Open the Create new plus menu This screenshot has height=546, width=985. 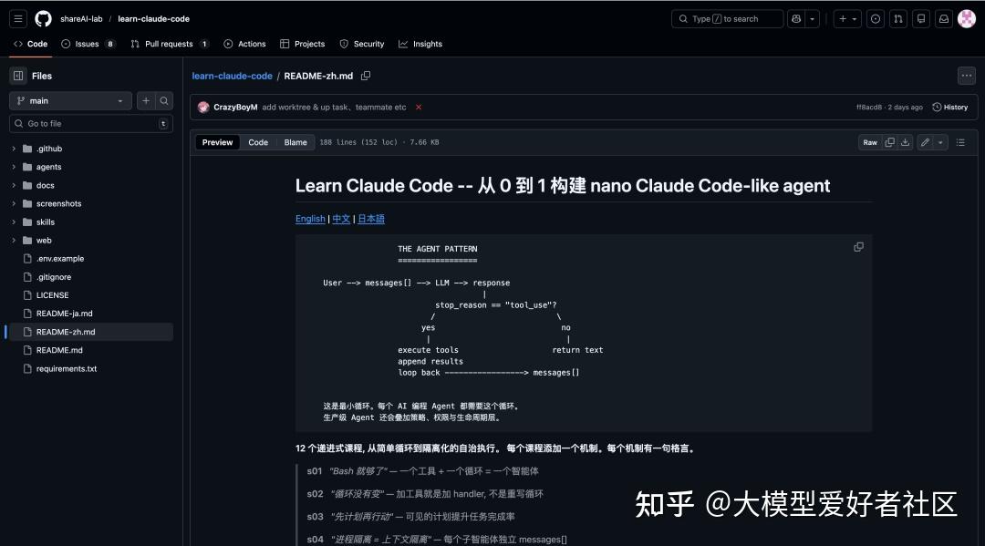pyautogui.click(x=847, y=19)
